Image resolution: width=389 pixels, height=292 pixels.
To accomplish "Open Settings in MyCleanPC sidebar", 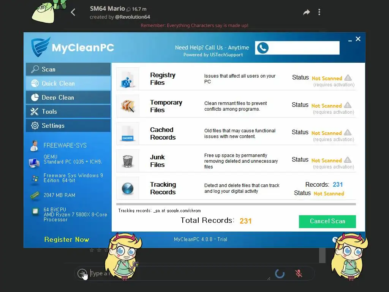I will [x=68, y=125].
